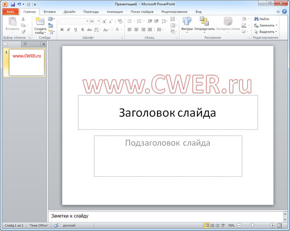This screenshot has height=231, width=290.
Task: Click the Создать слайд new slide icon
Action: point(40,21)
